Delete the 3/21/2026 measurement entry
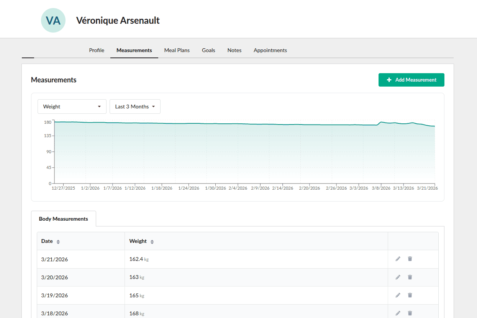477x318 pixels. click(x=410, y=259)
